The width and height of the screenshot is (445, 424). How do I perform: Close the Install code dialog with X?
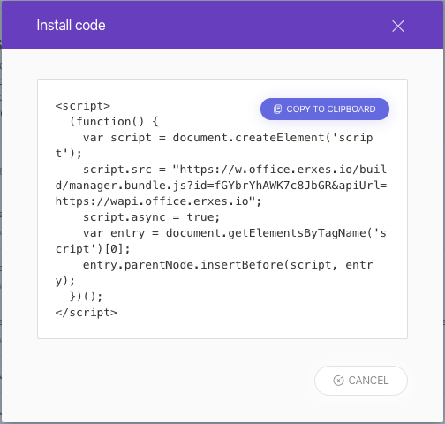[398, 26]
